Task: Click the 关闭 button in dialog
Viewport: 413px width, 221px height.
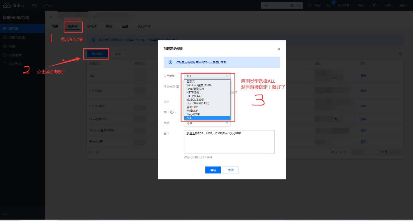Action: click(x=231, y=170)
